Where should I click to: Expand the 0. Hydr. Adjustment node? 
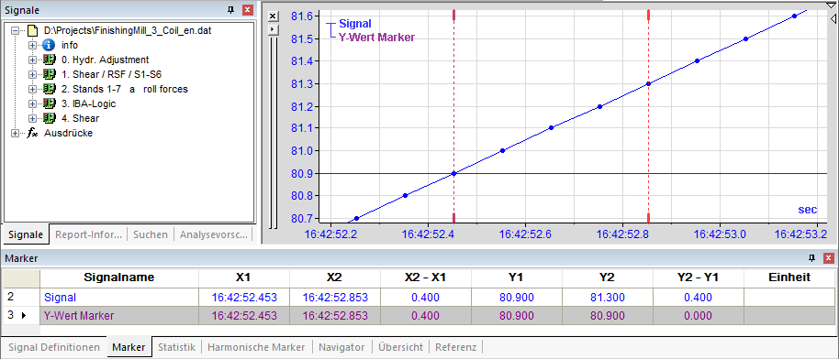pyautogui.click(x=32, y=60)
